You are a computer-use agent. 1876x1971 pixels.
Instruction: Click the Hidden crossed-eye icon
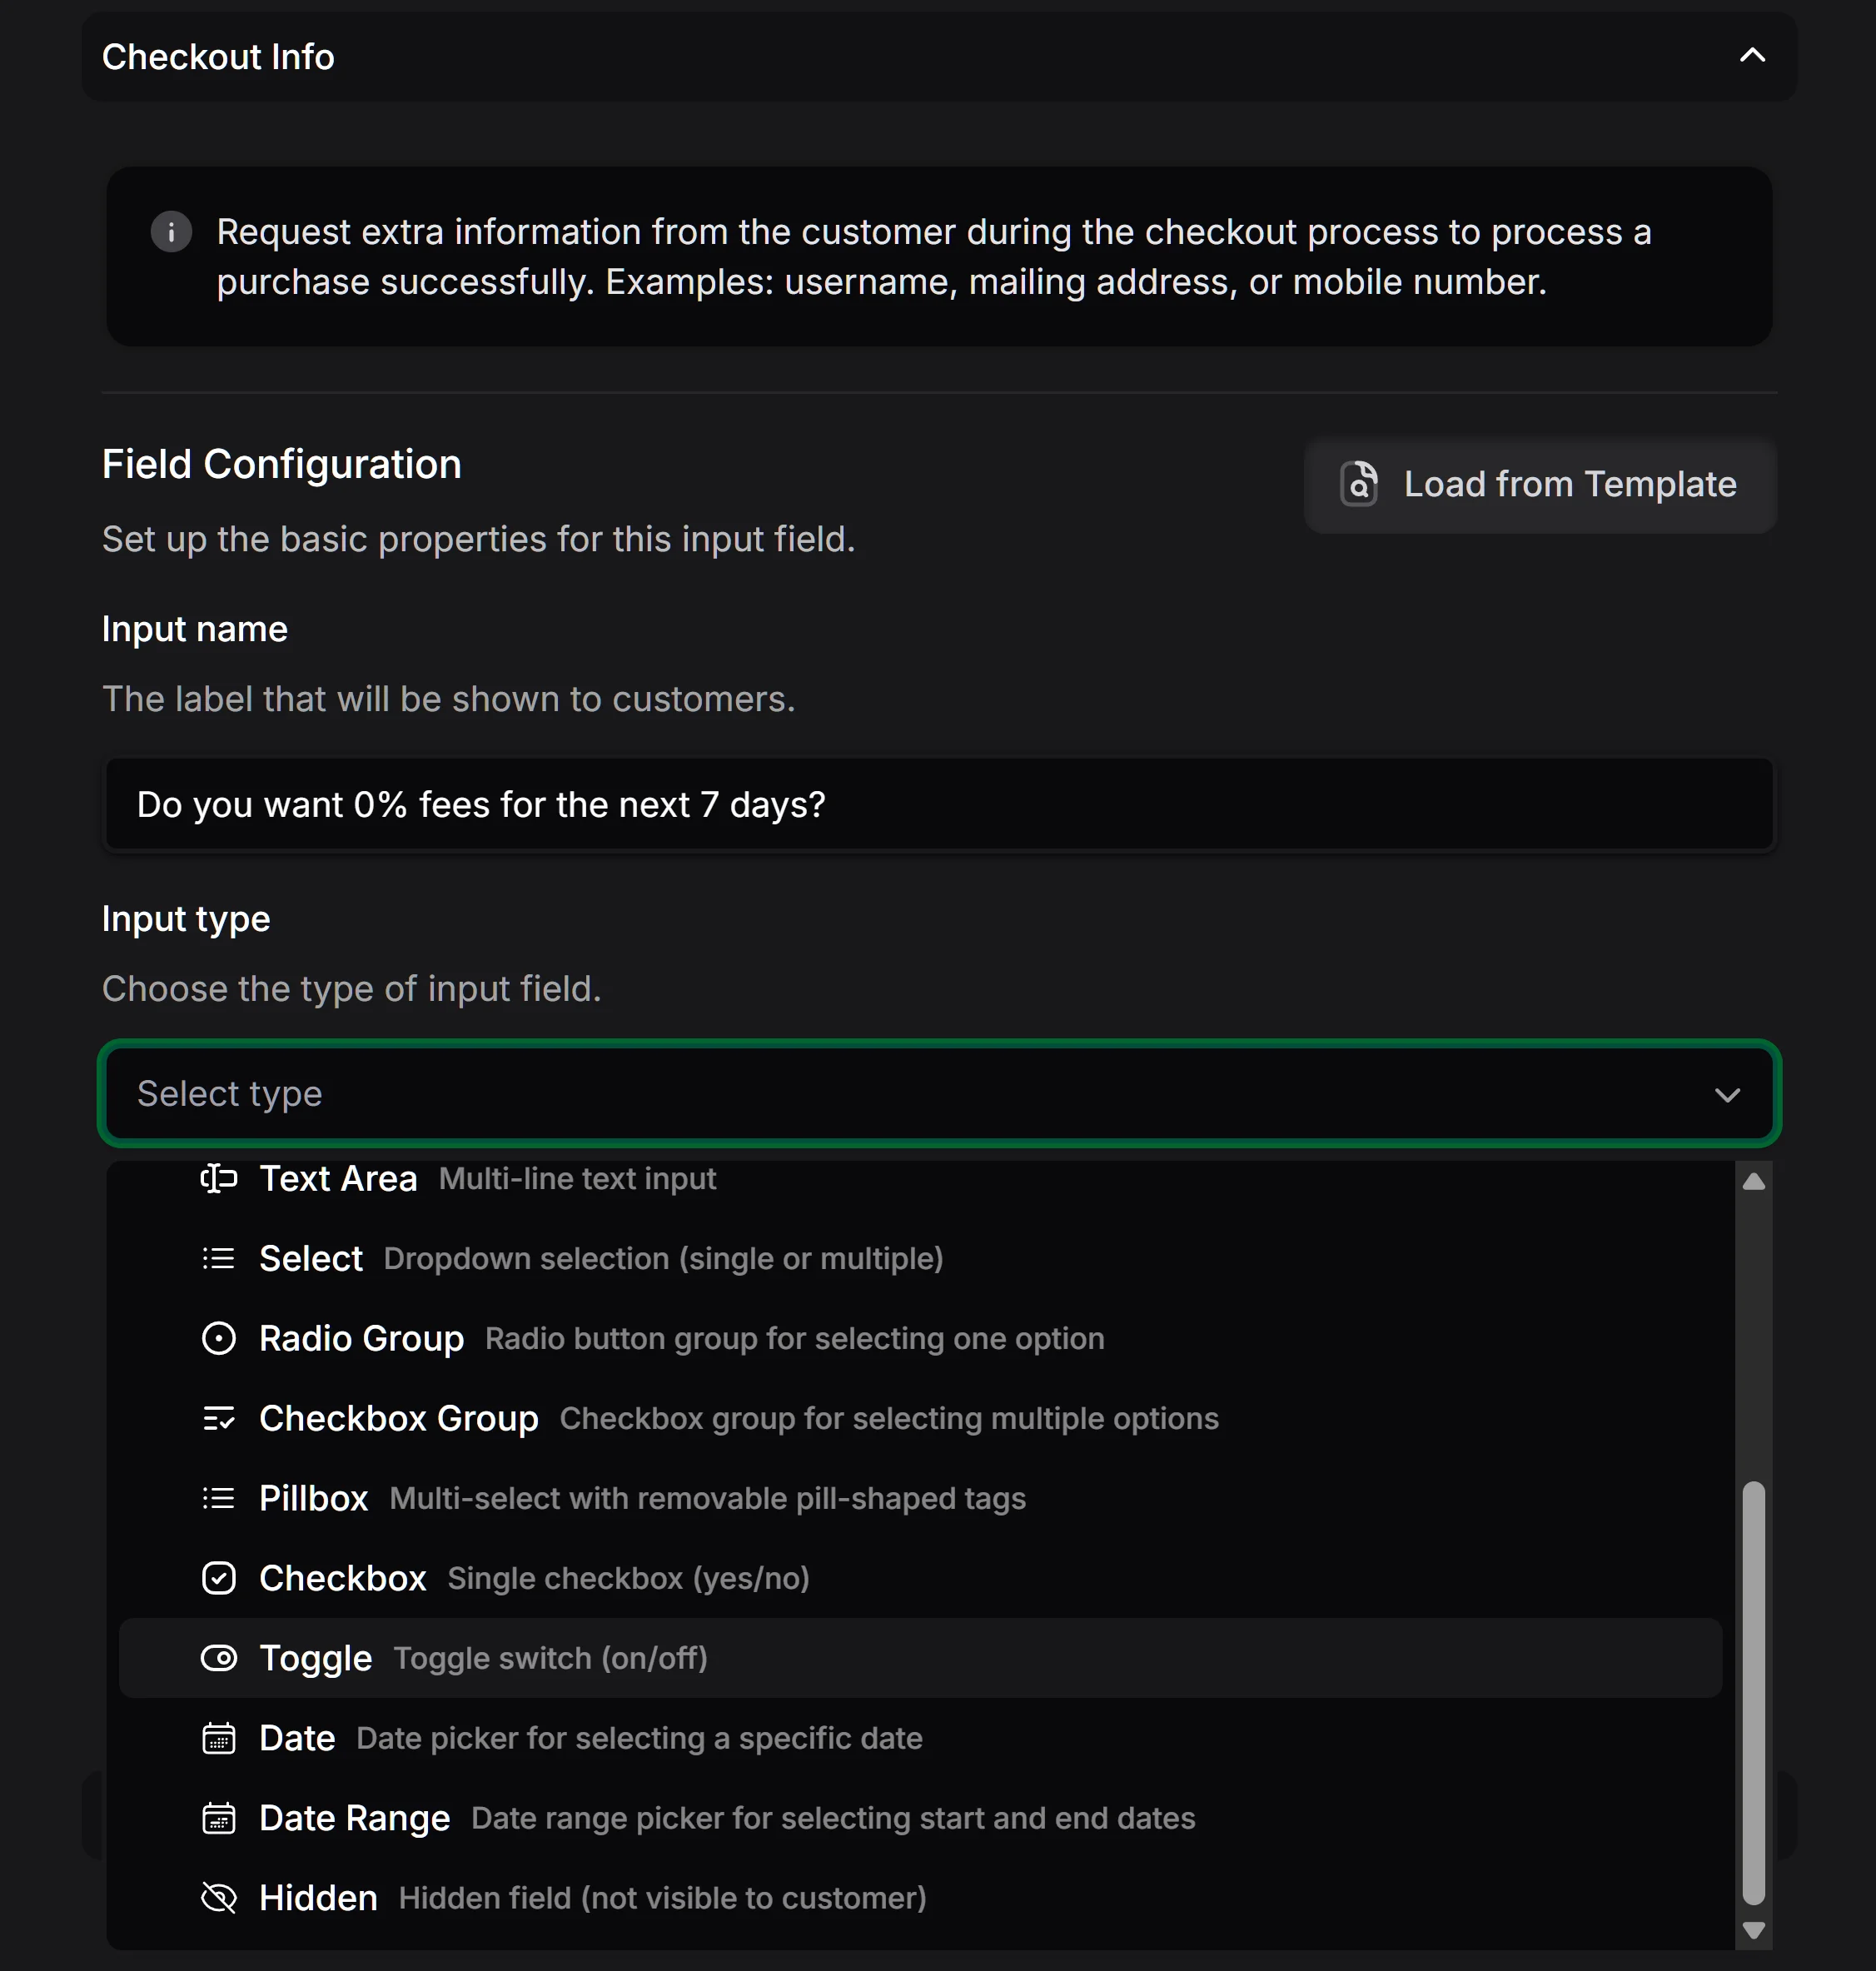pyautogui.click(x=218, y=1898)
